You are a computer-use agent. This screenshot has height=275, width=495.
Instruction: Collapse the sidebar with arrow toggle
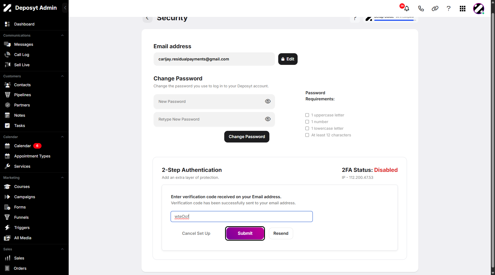(x=65, y=8)
